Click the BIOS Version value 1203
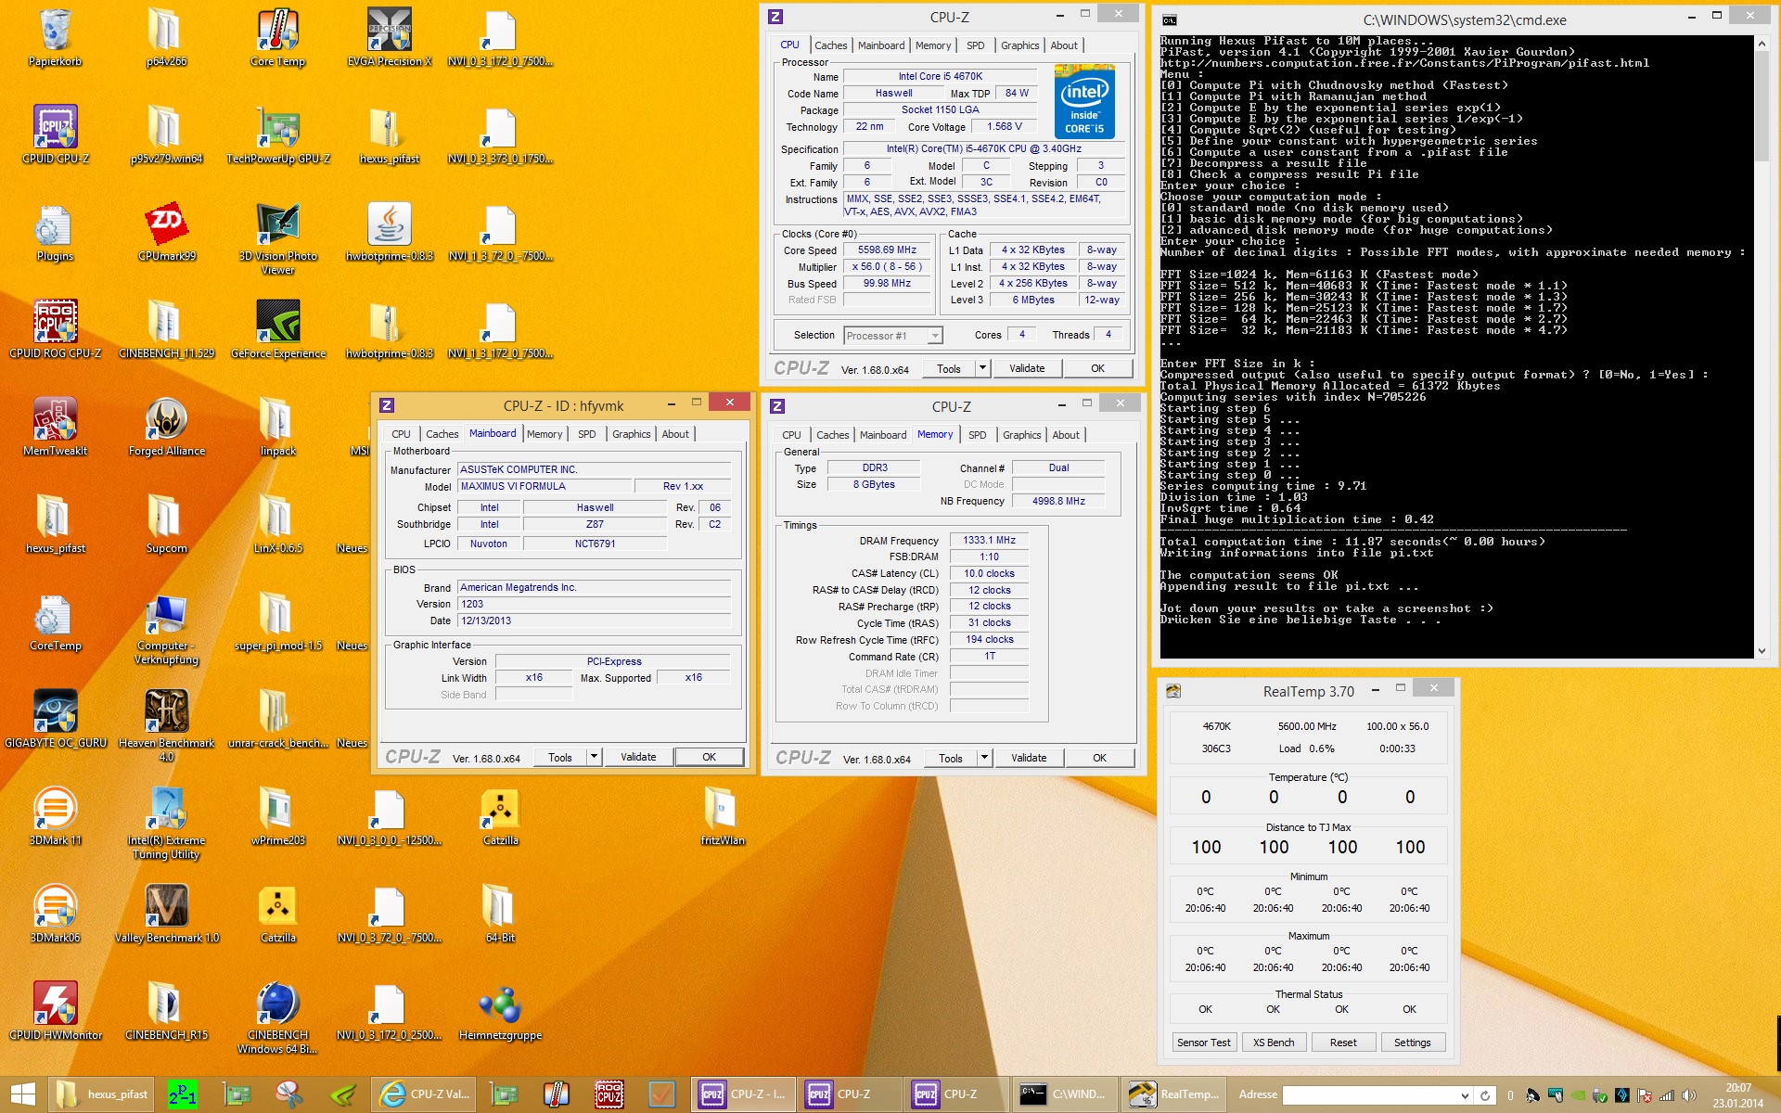This screenshot has height=1113, width=1781. click(594, 604)
